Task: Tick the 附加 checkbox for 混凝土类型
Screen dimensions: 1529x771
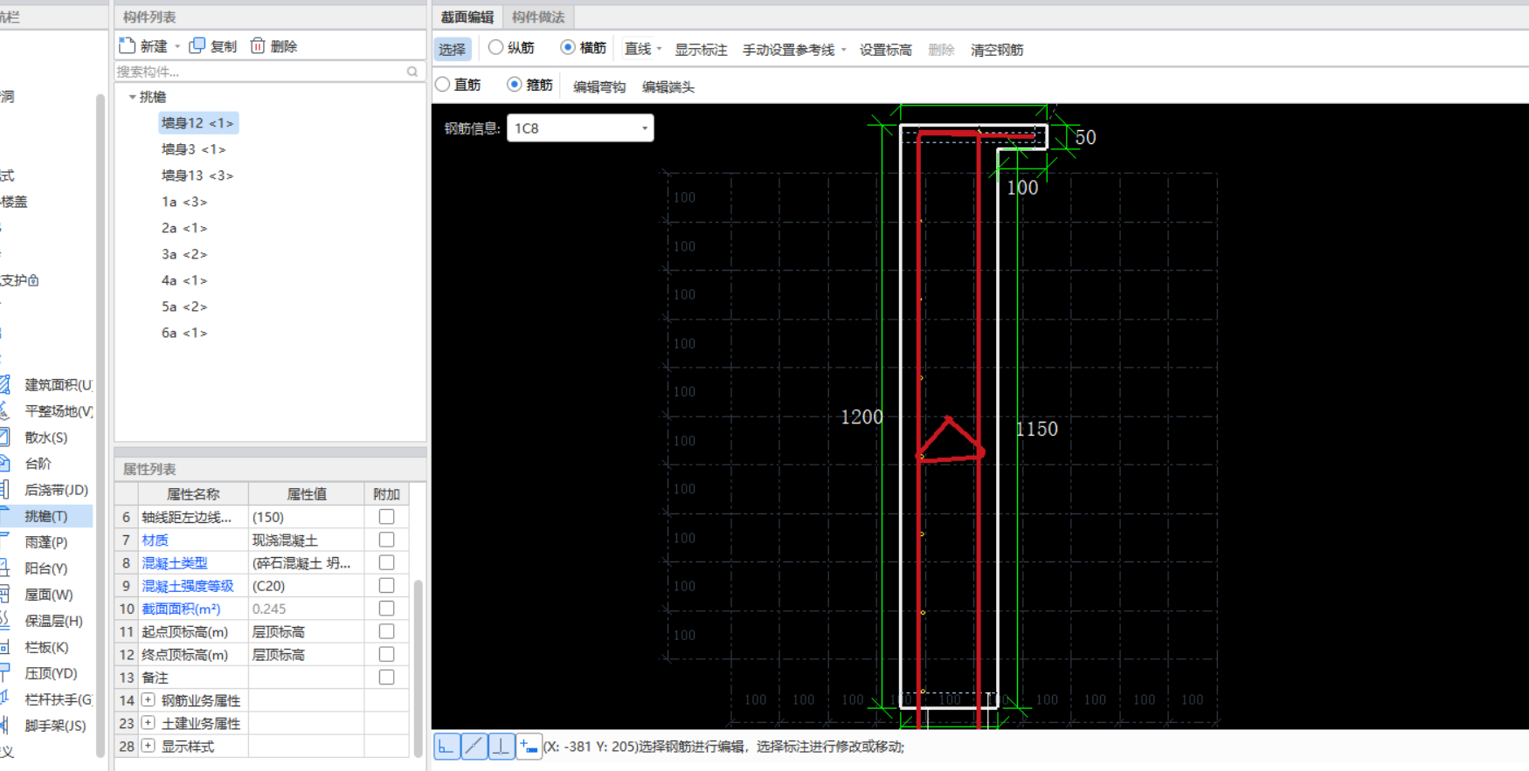Action: click(386, 562)
